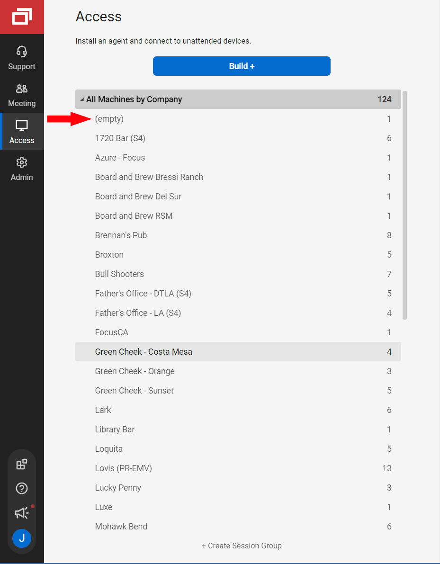Click the total count 124
The width and height of the screenshot is (440, 564).
tap(384, 99)
